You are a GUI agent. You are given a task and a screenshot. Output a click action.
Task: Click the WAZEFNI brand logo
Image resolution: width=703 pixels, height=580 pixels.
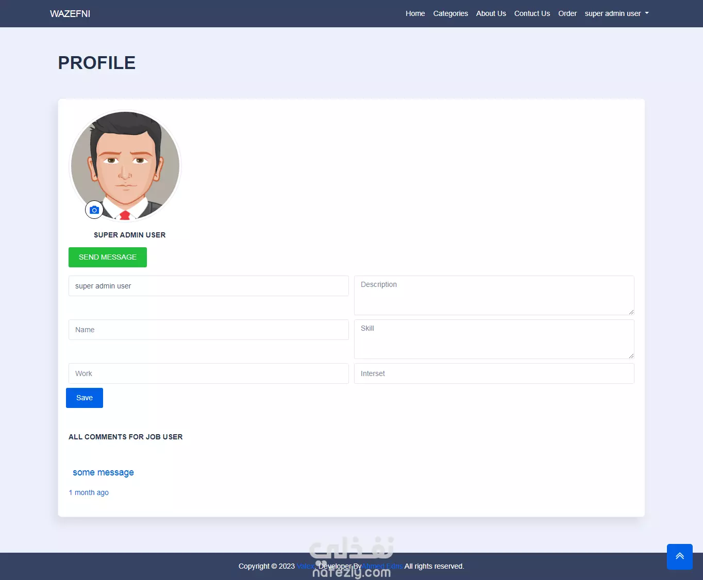70,14
